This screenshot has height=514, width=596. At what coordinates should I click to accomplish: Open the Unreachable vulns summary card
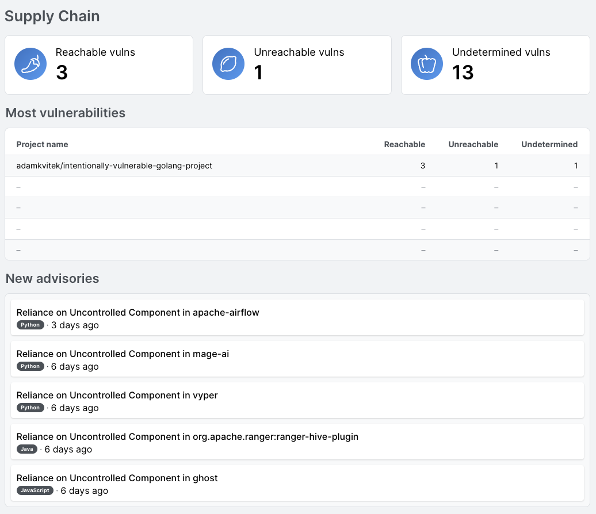pyautogui.click(x=297, y=64)
